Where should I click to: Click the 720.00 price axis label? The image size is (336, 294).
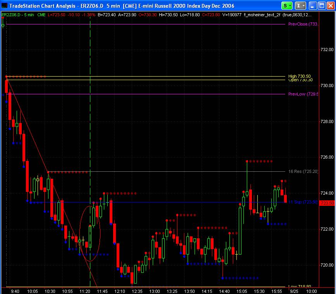[327, 265]
